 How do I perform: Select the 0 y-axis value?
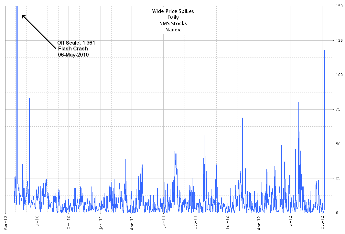click(x=337, y=213)
